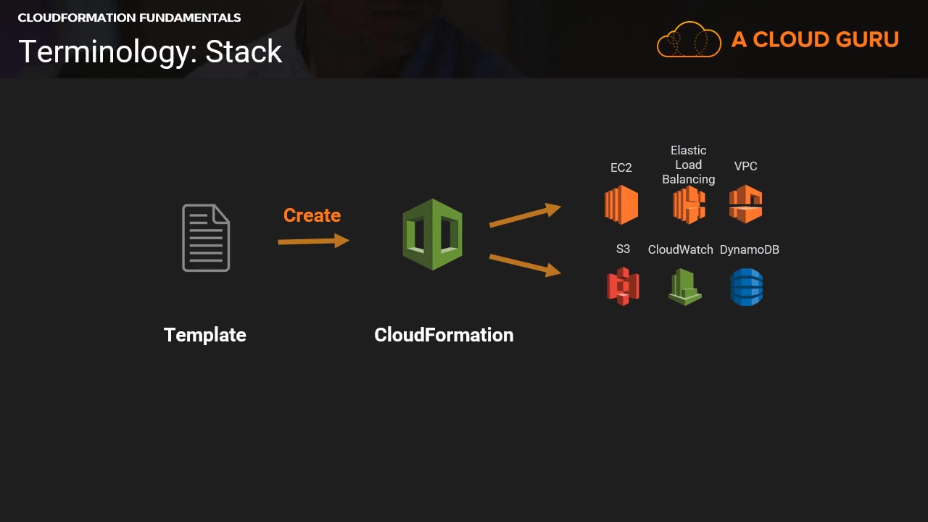Click the 'A CLOUD GURU' brand text

pos(815,39)
